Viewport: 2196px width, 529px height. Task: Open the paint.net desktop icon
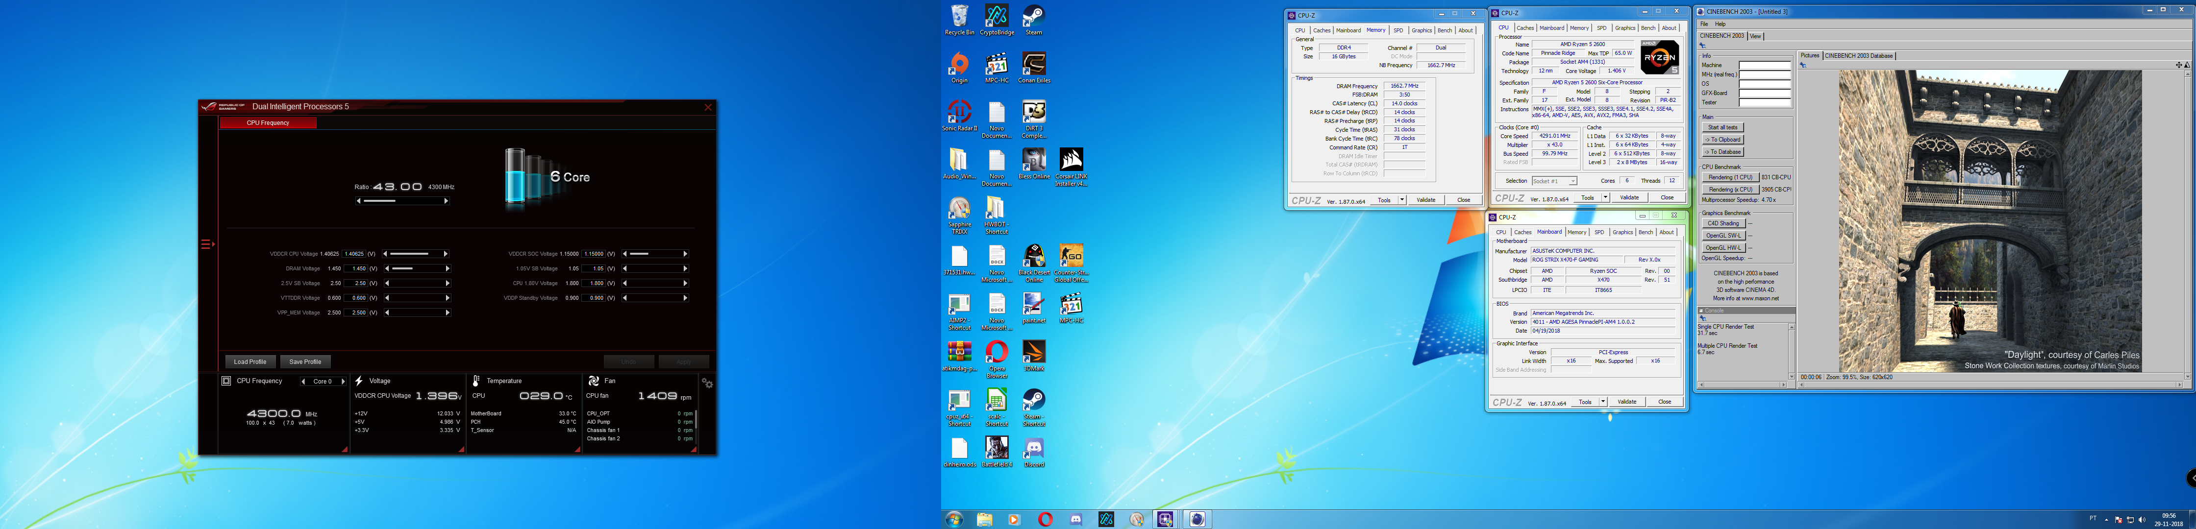point(1034,309)
